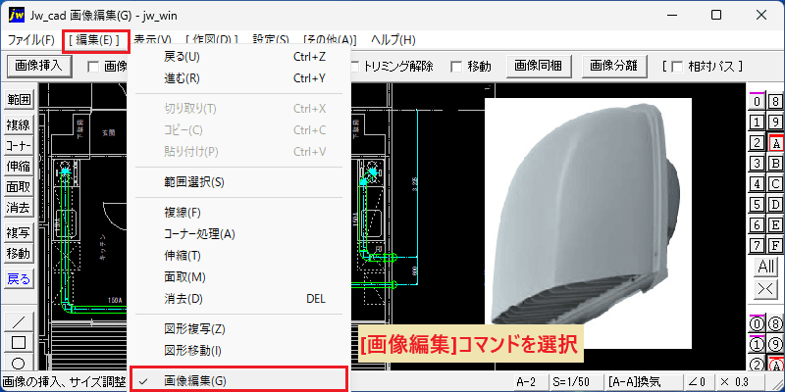Choose 進む(R) from the edit menu

(239, 78)
